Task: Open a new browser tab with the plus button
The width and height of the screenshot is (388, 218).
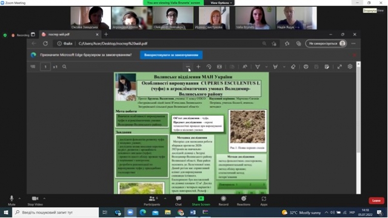Action: tap(106, 34)
